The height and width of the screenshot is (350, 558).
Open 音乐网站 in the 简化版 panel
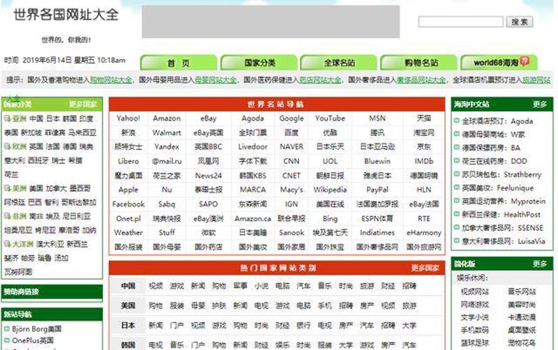coord(521,291)
